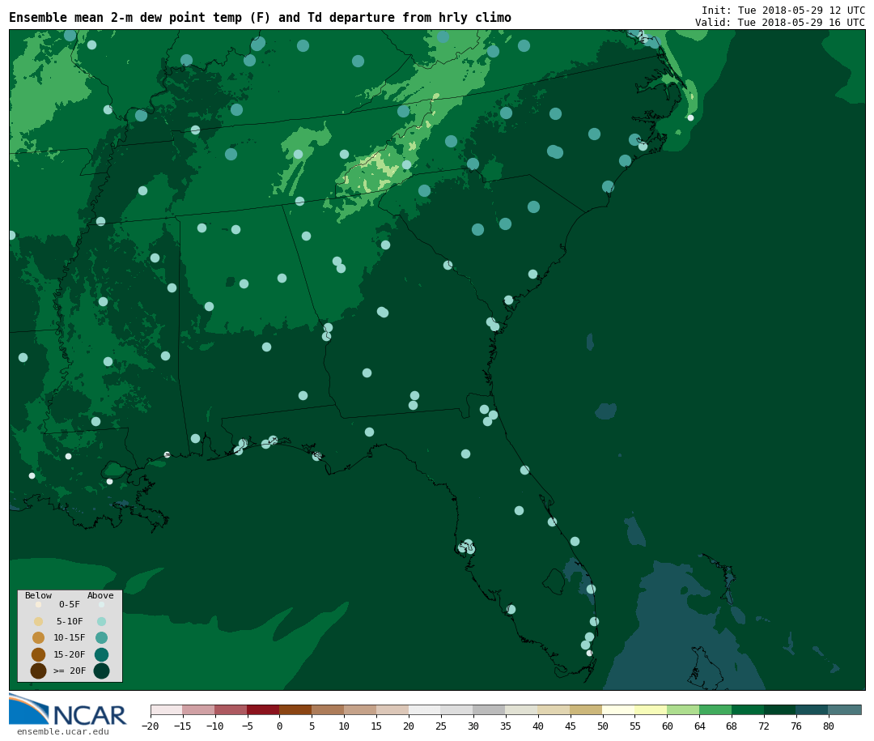
Task: Click the above 0-5F pale legend dot
Action: (101, 604)
